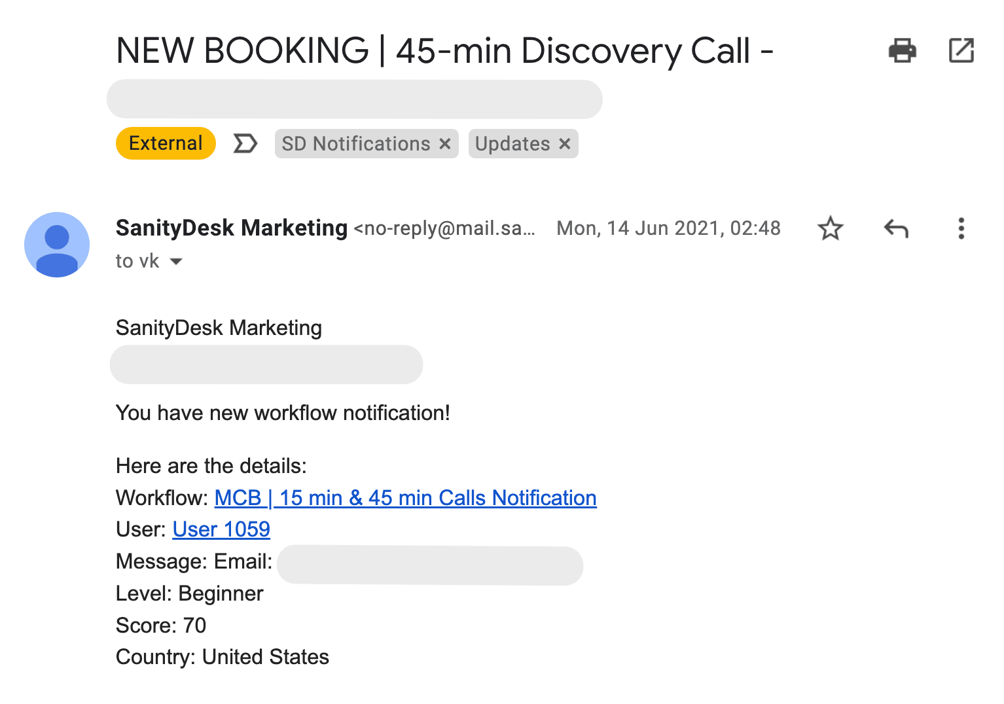Click the NEW BOOKING subject heading
Image resolution: width=1004 pixels, height=704 pixels.
tap(444, 51)
